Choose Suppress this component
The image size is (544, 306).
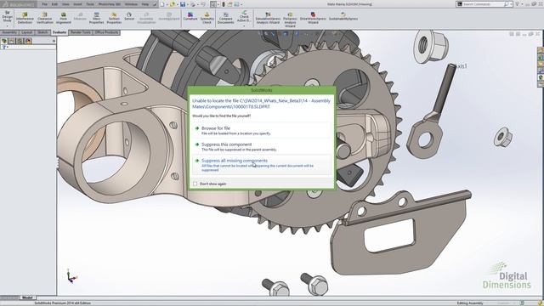point(262,147)
